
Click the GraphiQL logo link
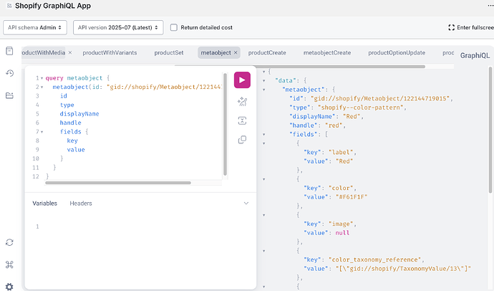click(475, 55)
